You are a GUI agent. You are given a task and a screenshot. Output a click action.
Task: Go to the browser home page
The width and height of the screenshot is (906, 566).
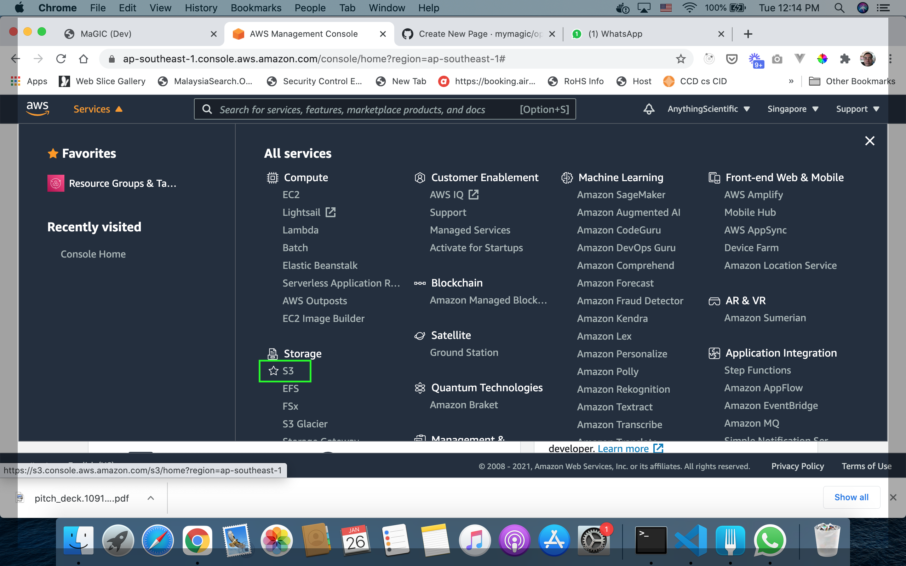click(x=84, y=59)
